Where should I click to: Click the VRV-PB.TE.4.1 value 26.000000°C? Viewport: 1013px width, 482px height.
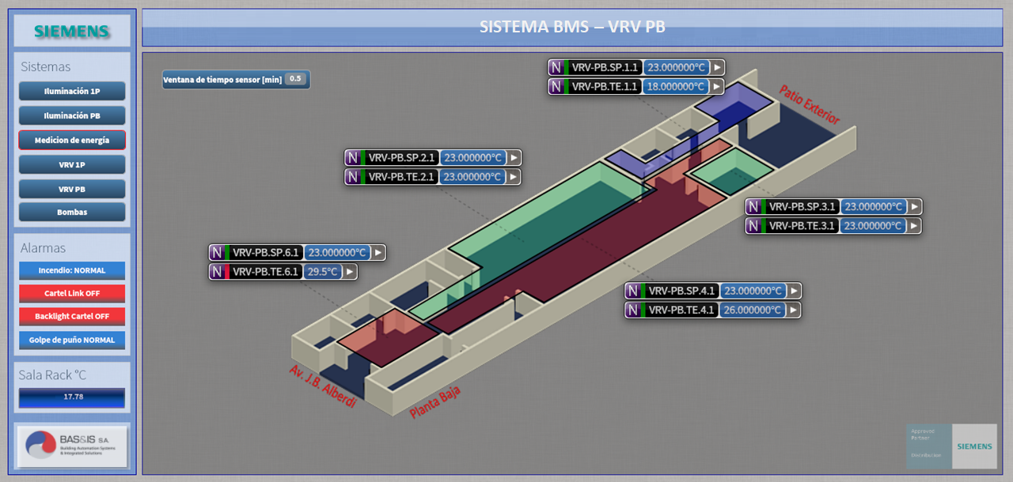(x=753, y=310)
